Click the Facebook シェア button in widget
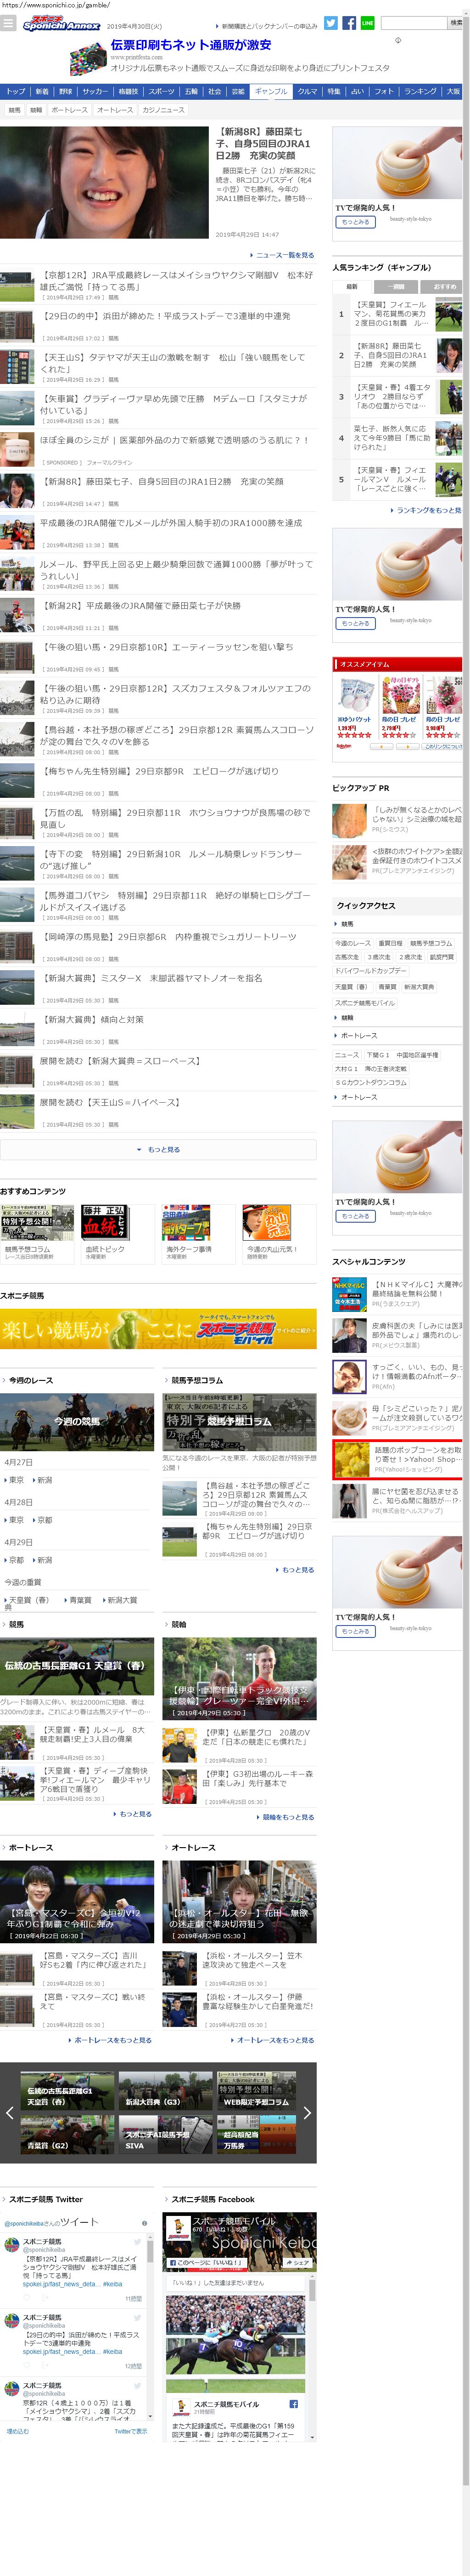This screenshot has width=470, height=2576. pyautogui.click(x=297, y=2262)
